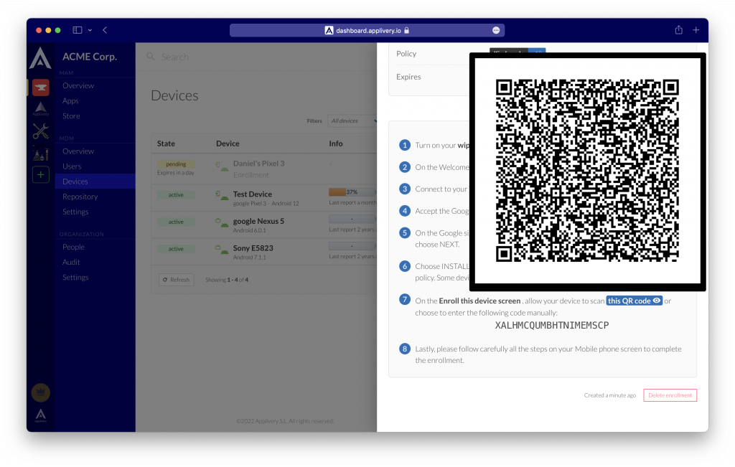The width and height of the screenshot is (735, 467).
Task: Open Safari tab group dropdown chevron
Action: click(90, 30)
